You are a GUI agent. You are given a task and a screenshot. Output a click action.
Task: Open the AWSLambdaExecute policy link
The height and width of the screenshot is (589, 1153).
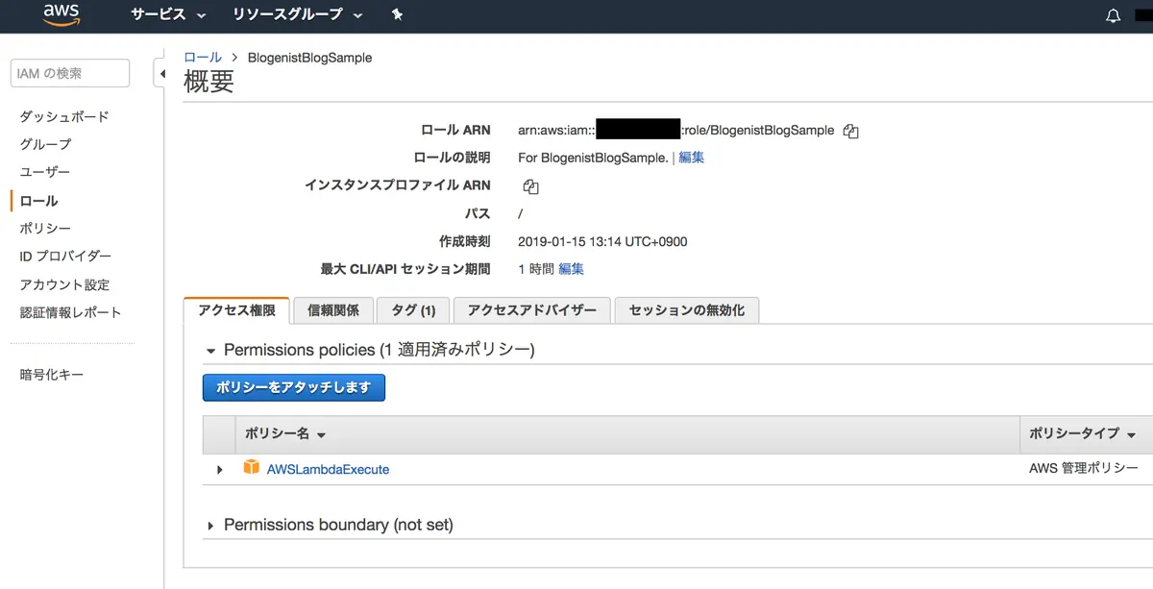click(x=328, y=470)
